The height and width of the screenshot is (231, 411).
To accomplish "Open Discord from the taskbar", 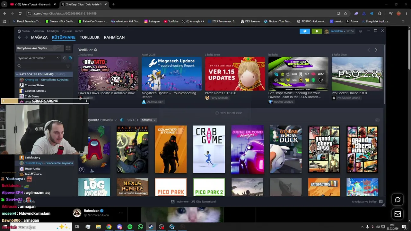I will [x=119, y=227].
